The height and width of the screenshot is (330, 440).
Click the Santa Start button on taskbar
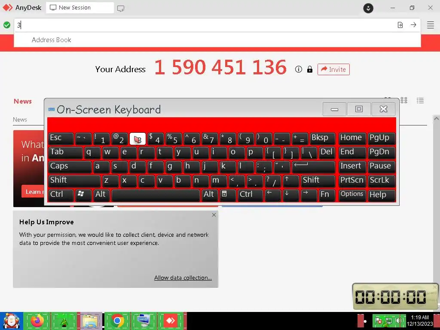(12, 321)
